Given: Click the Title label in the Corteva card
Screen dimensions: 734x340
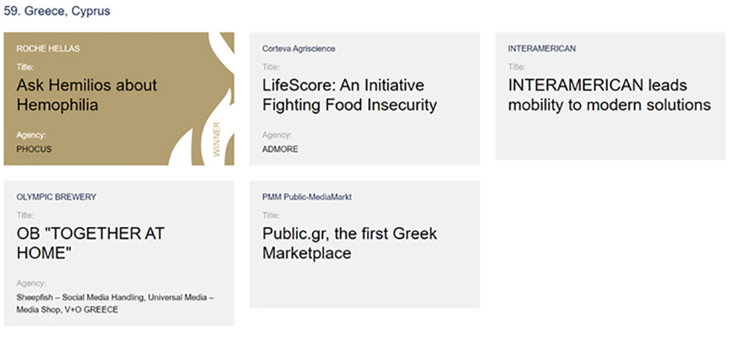Looking at the screenshot, I should click(x=270, y=67).
